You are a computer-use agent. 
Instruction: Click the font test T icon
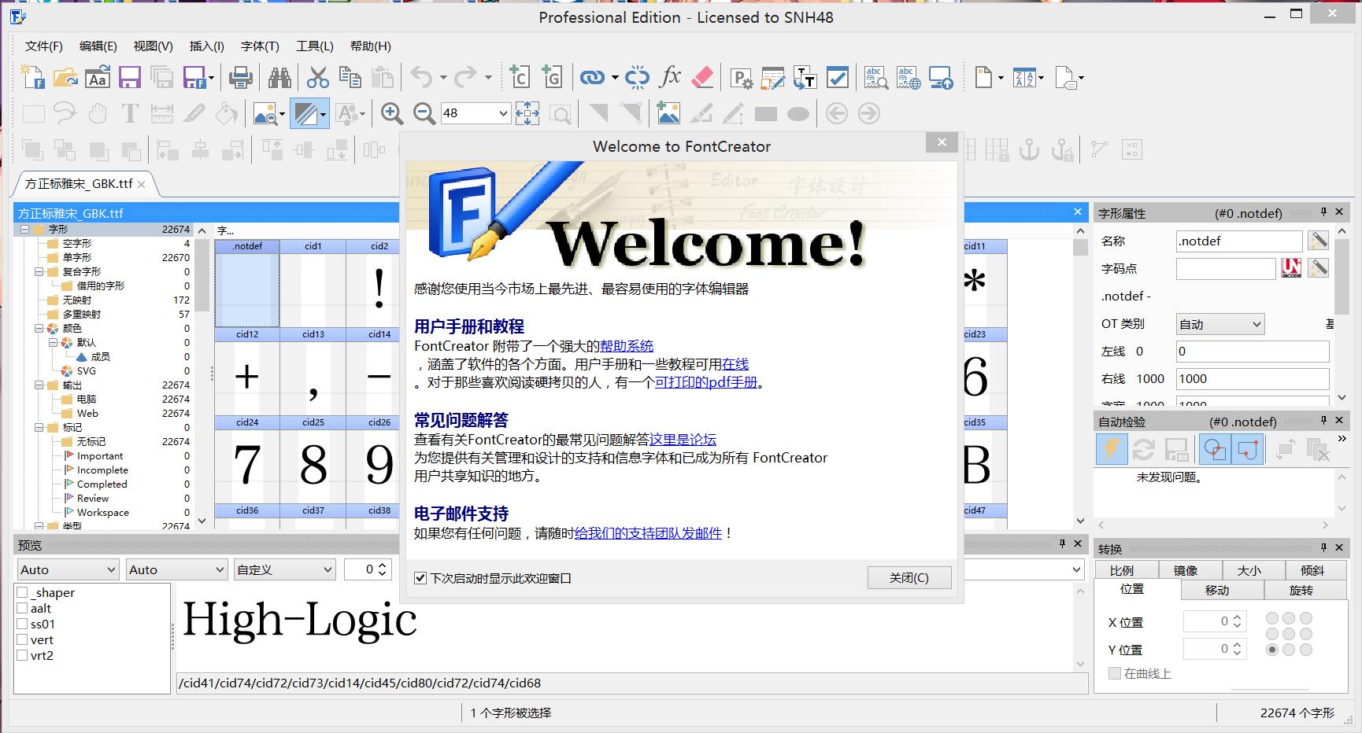pos(805,77)
